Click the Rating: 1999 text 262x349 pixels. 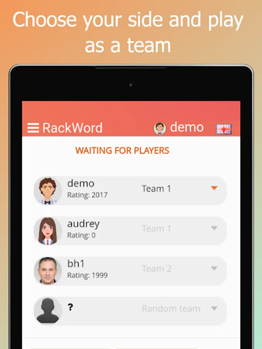coord(87,275)
